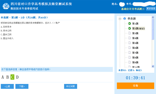Image resolution: width=156 pixels, height=94 pixels.
Task: Click the question stem text about 投资者
Action: (x=30, y=23)
